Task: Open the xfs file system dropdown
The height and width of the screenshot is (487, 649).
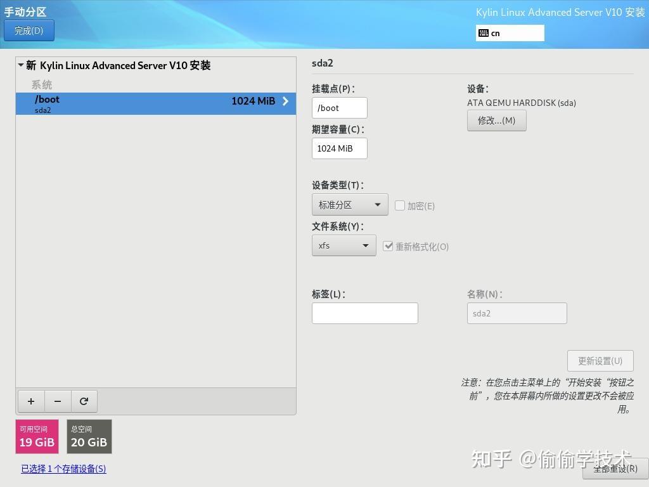Action: click(x=344, y=245)
